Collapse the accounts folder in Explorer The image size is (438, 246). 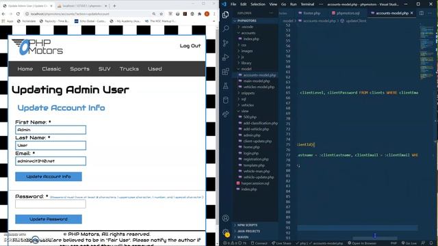pyautogui.click(x=248, y=33)
